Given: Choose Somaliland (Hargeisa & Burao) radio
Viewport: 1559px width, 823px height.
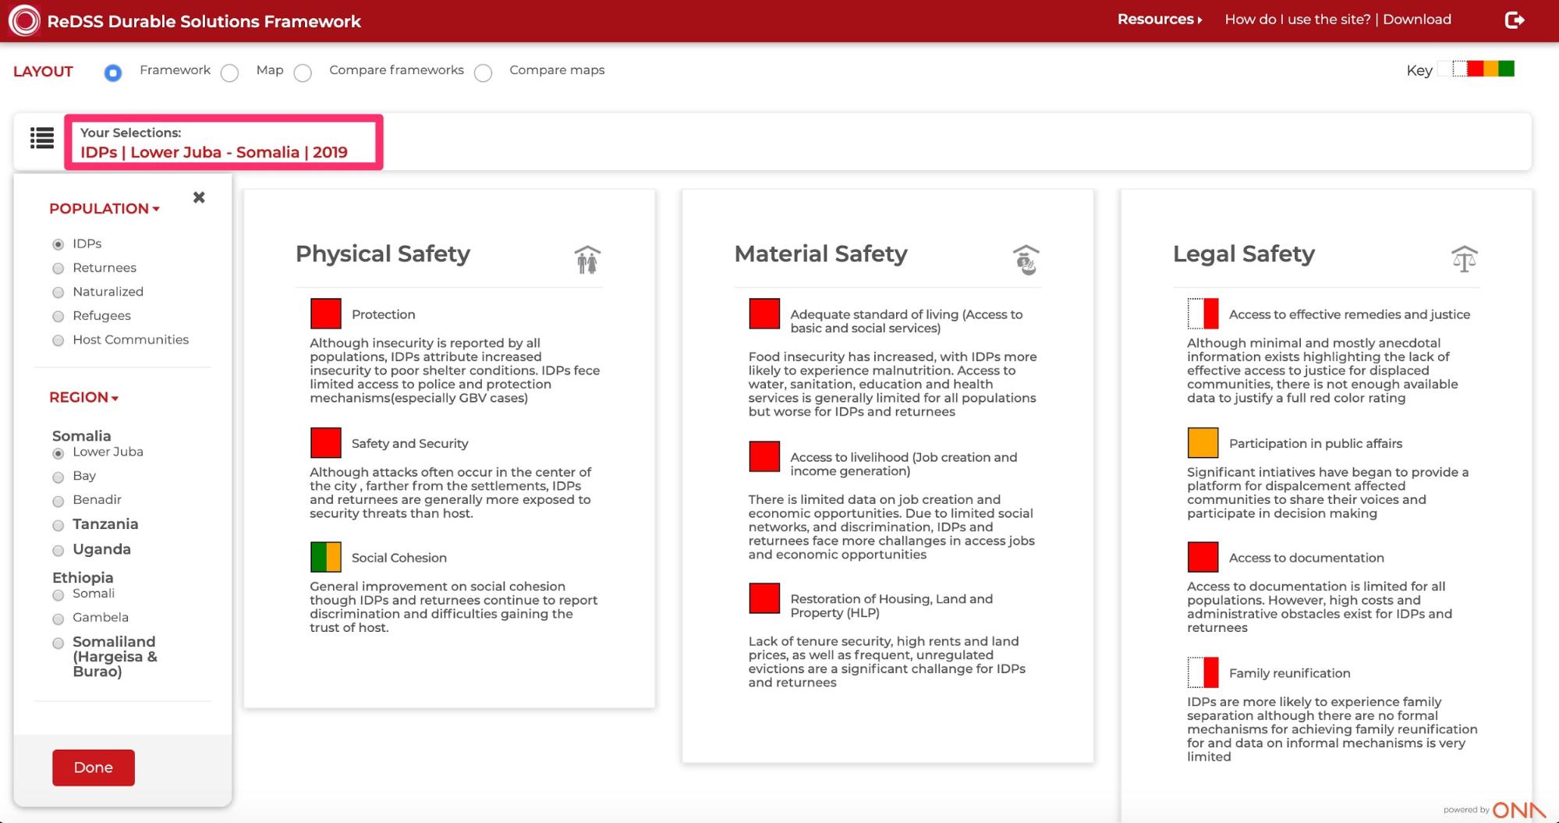Looking at the screenshot, I should click(58, 644).
